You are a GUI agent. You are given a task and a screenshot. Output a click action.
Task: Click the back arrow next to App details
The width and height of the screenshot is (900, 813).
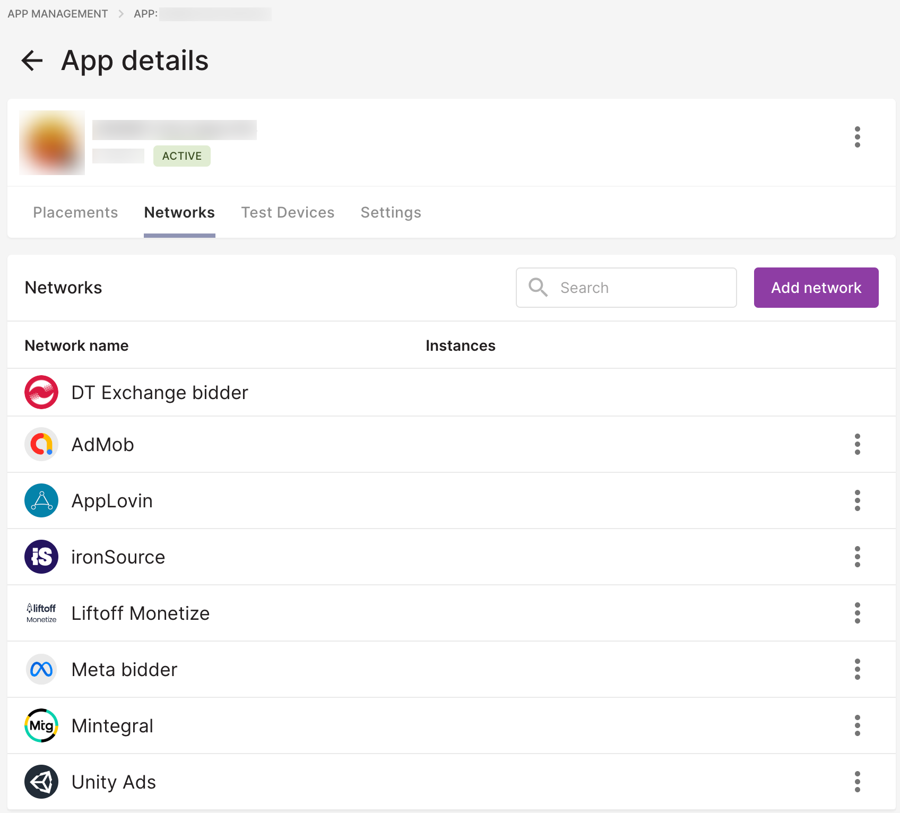coord(32,60)
